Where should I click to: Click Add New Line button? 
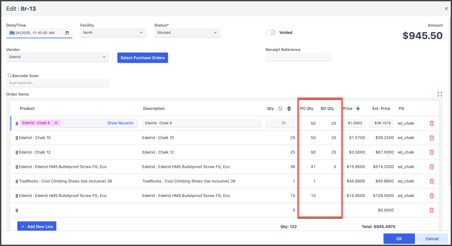click(37, 226)
